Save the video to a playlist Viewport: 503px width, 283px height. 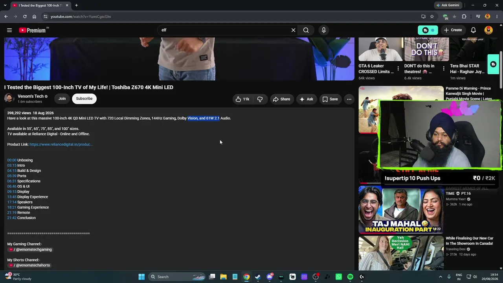coord(330,99)
